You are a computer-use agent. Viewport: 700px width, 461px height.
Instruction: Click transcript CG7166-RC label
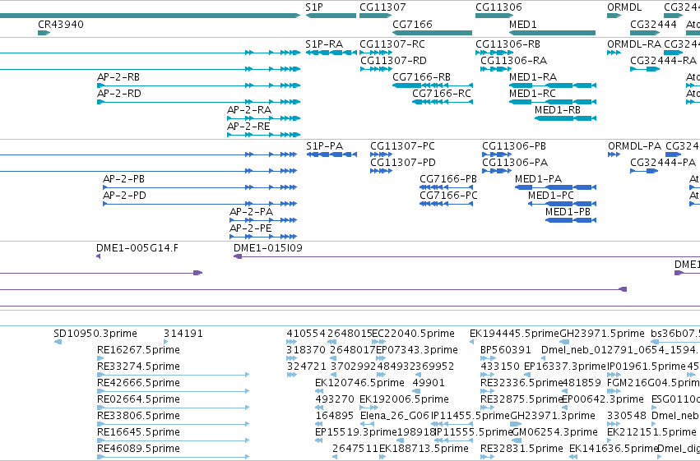click(442, 93)
